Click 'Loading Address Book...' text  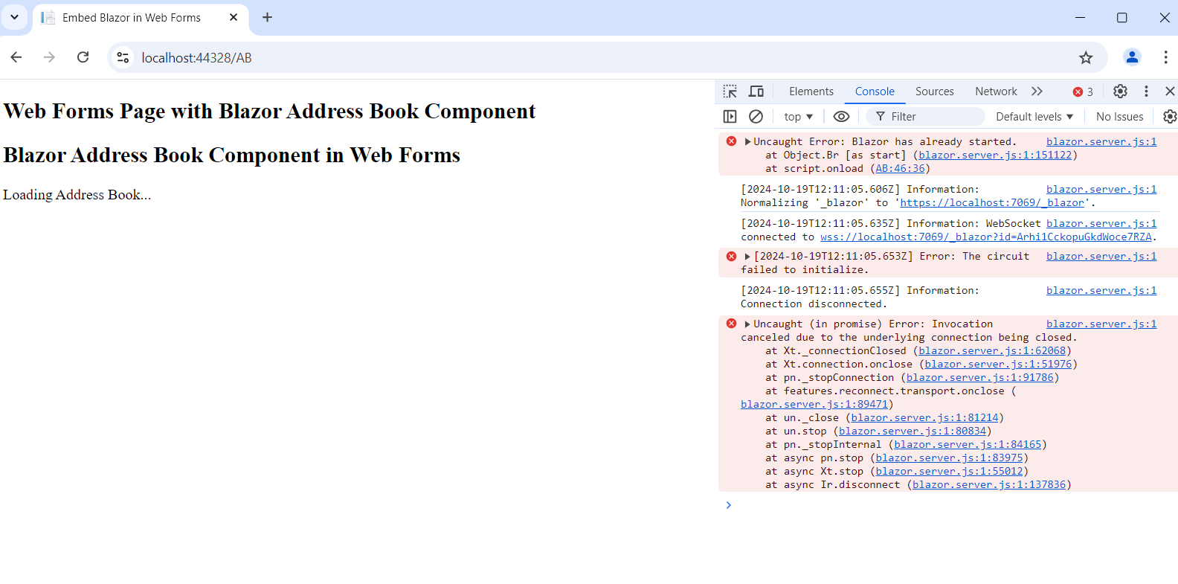coord(77,195)
